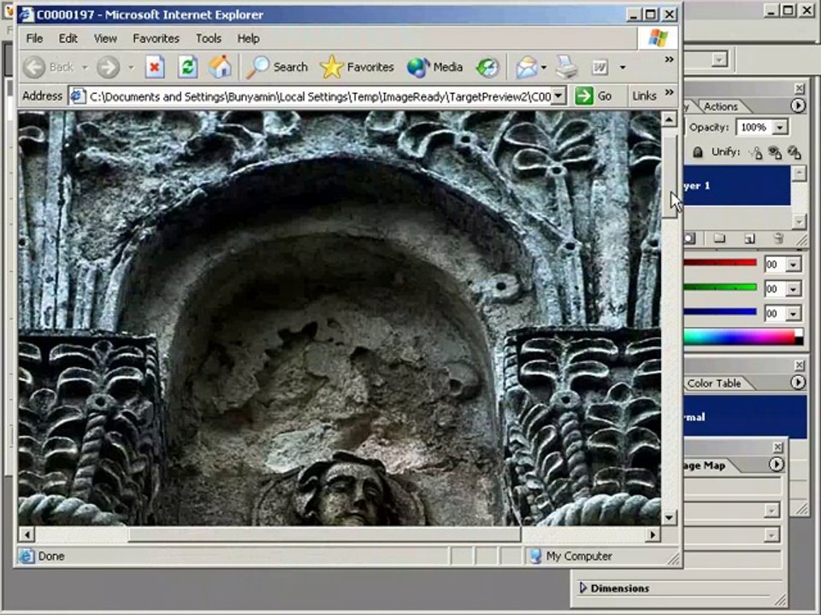Screen dimensions: 821x615
Task: Expand the Dimensions section
Action: pos(583,588)
